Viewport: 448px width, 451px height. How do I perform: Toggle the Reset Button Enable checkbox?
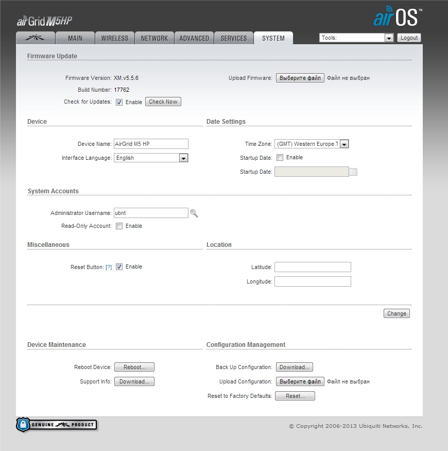119,266
